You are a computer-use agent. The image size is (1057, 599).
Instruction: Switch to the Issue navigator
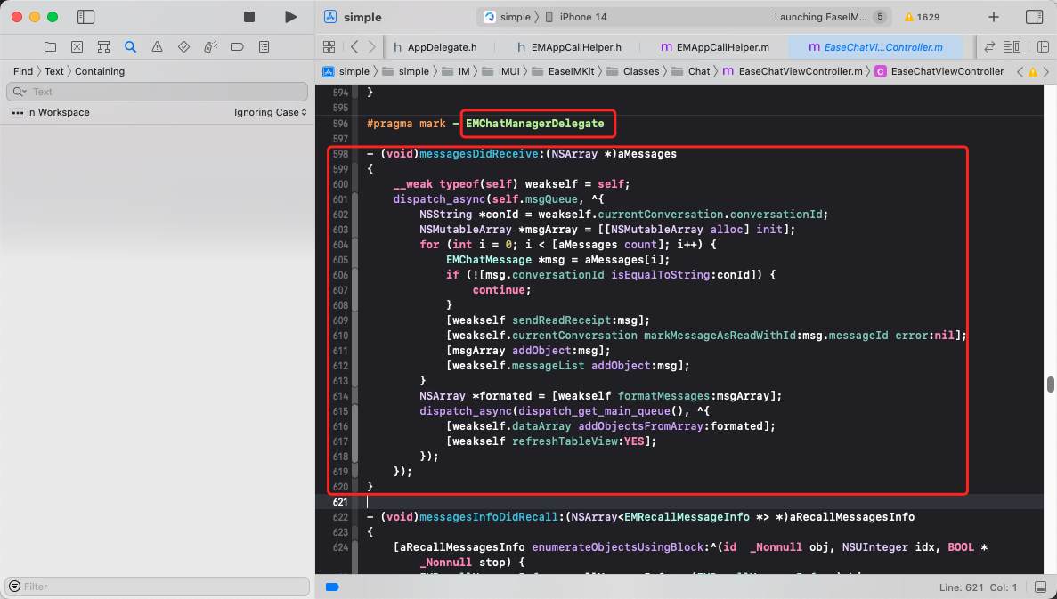click(157, 46)
